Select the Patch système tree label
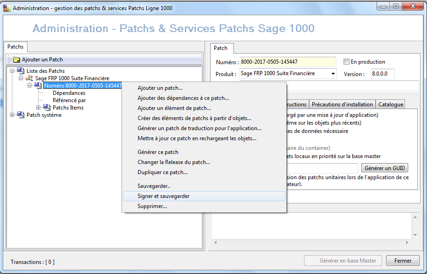The height and width of the screenshot is (274, 427). [x=44, y=115]
